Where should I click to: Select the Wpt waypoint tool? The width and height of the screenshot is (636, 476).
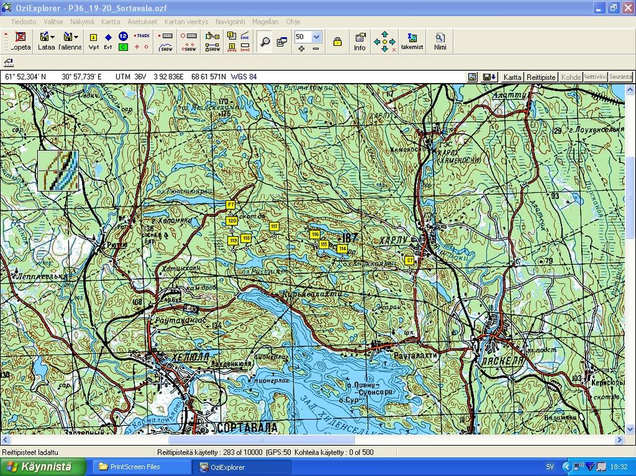click(x=94, y=41)
